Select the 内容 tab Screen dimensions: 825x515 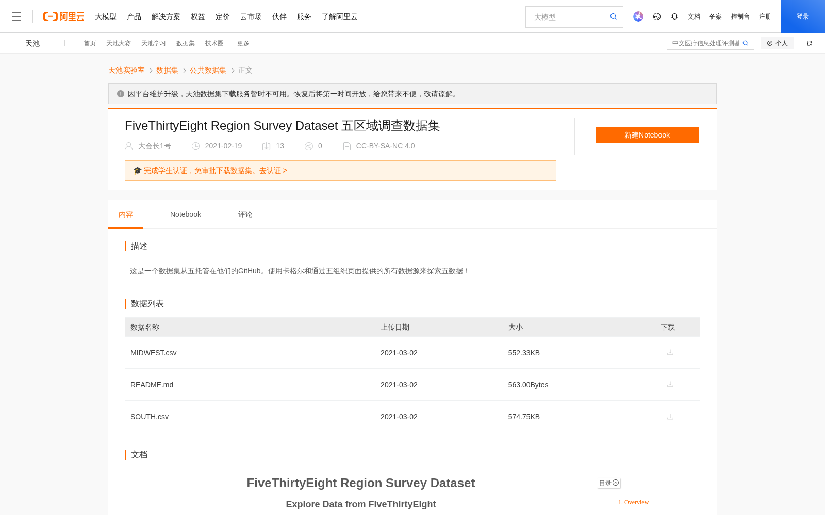(126, 214)
